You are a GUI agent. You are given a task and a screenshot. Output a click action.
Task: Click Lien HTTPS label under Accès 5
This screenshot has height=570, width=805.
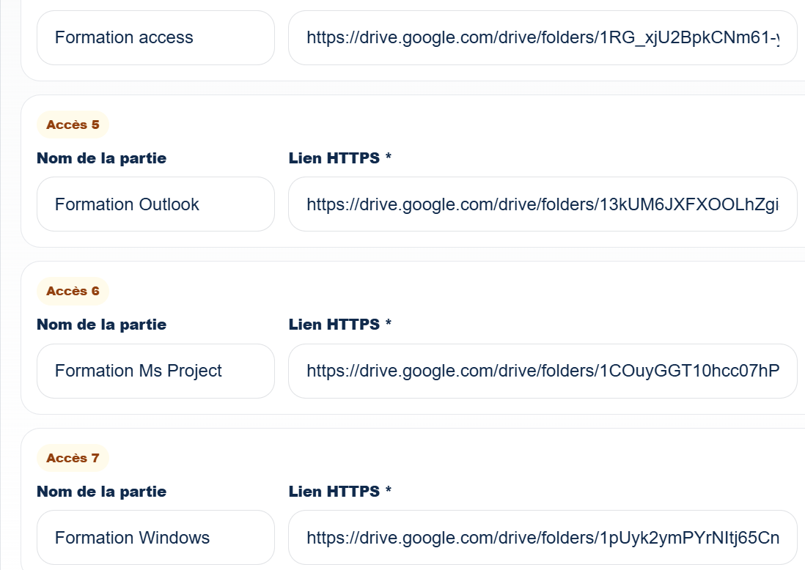coord(334,158)
